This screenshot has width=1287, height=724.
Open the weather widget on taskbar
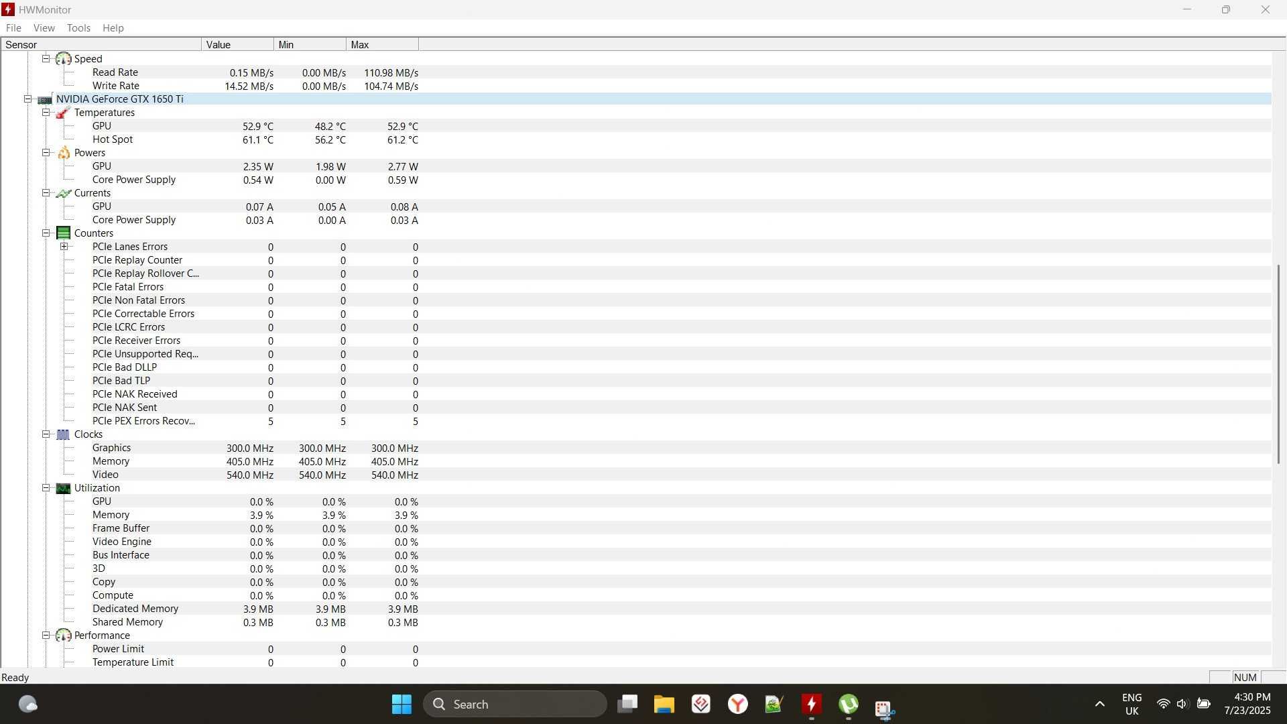(27, 705)
